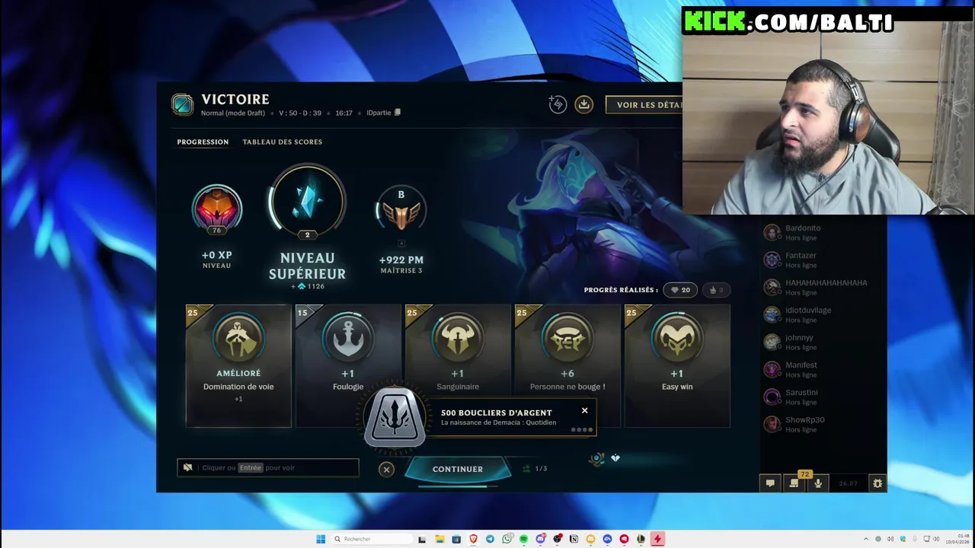975x548 pixels.
Task: Open friend Fantazer in friends list
Action: pos(823,260)
